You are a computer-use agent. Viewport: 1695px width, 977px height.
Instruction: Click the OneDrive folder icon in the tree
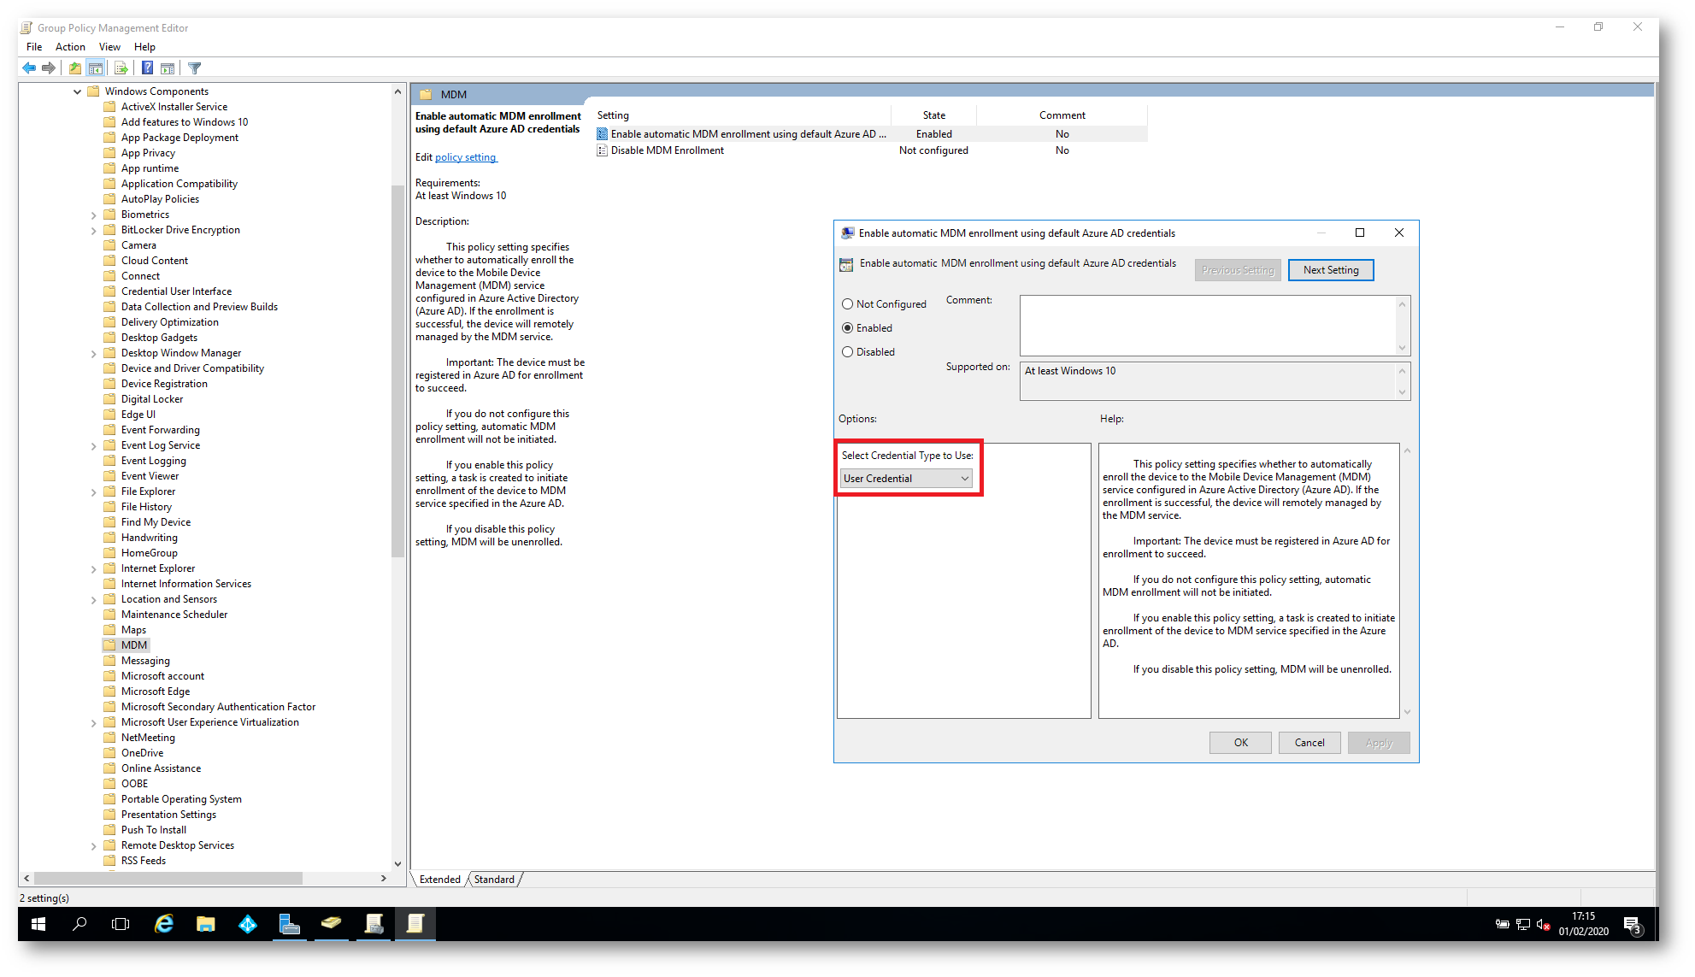(x=109, y=753)
